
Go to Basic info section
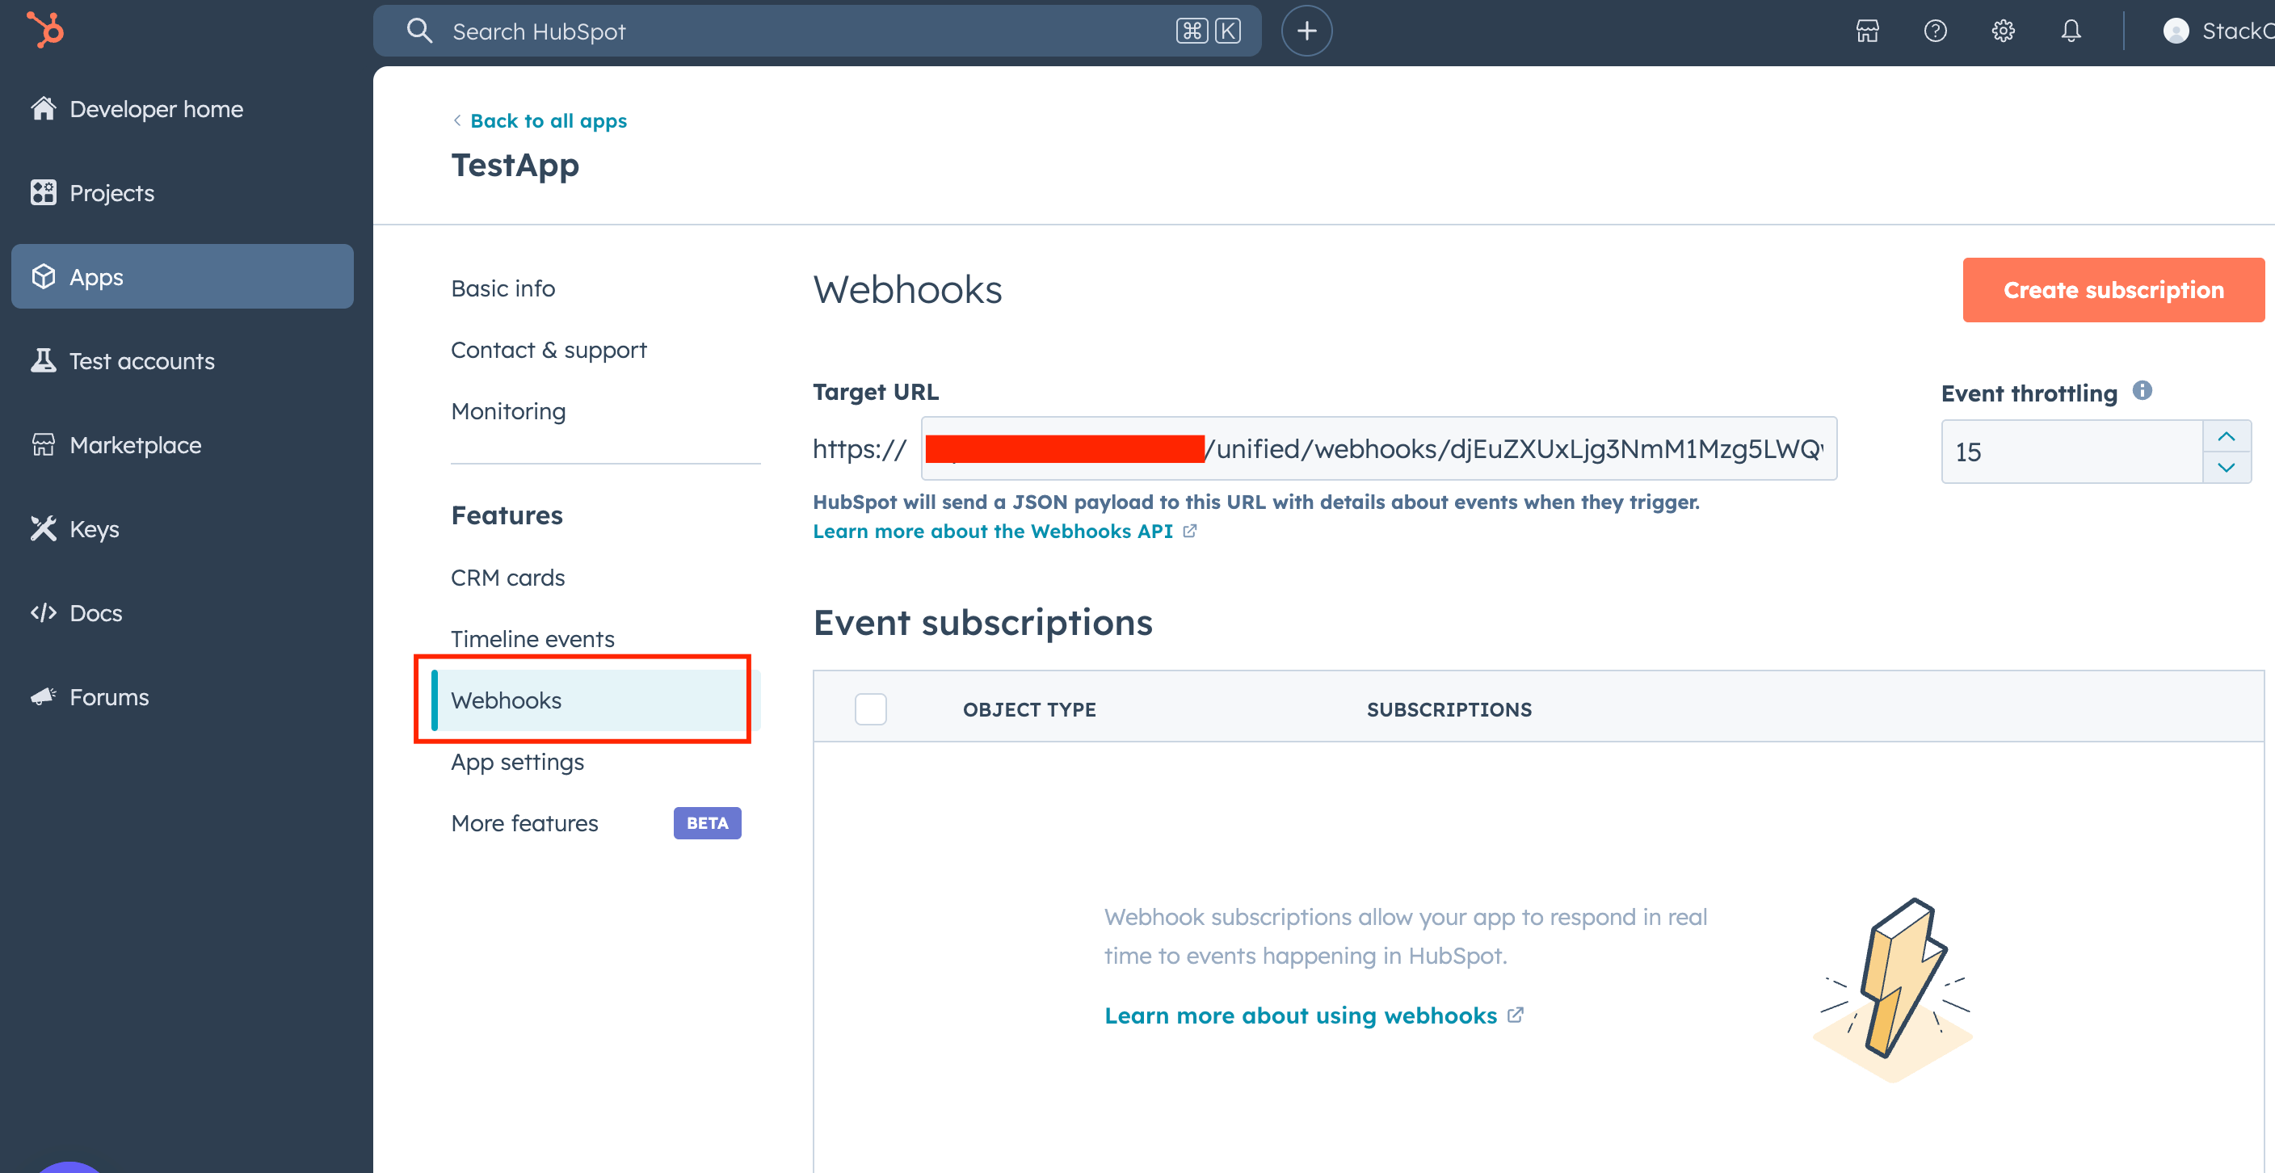click(x=503, y=288)
